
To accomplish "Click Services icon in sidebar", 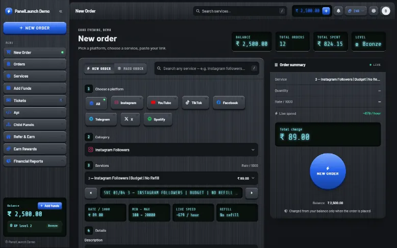I will (x=9, y=76).
